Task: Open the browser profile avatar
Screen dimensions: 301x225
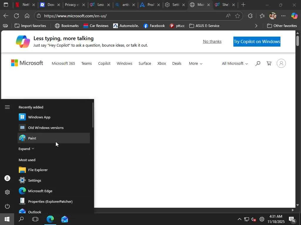Action: pyautogui.click(x=273, y=16)
